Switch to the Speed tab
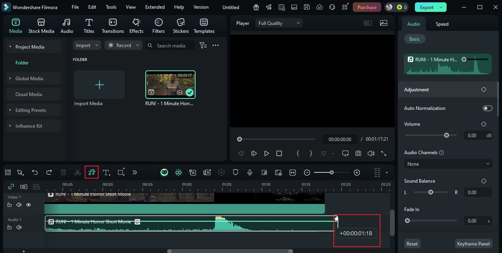This screenshot has width=502, height=253. coord(442,24)
